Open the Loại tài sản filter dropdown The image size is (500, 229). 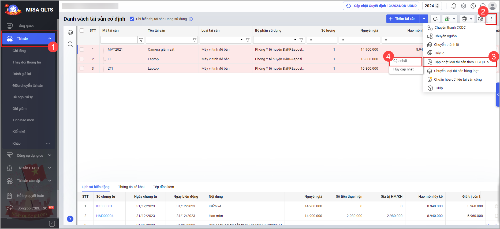(241, 40)
